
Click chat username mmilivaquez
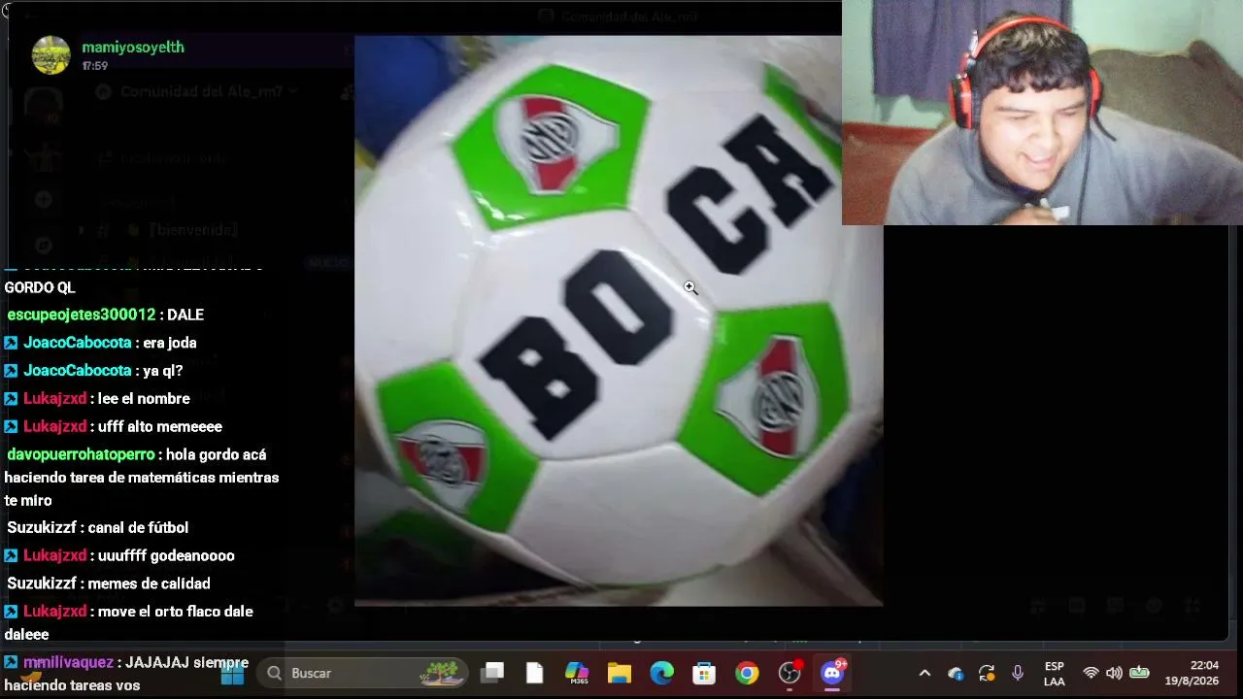tap(68, 662)
